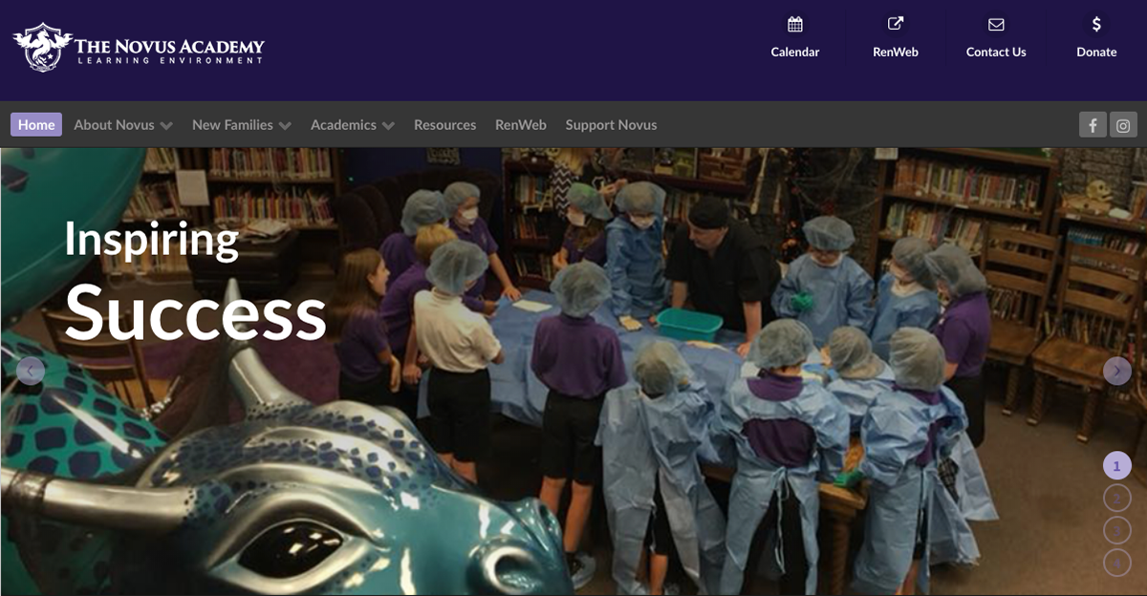1147x596 pixels.
Task: Click the Contact Us envelope icon
Action: tap(996, 25)
